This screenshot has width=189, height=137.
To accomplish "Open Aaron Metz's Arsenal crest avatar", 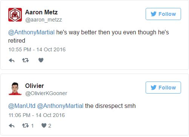I will 15,15.
